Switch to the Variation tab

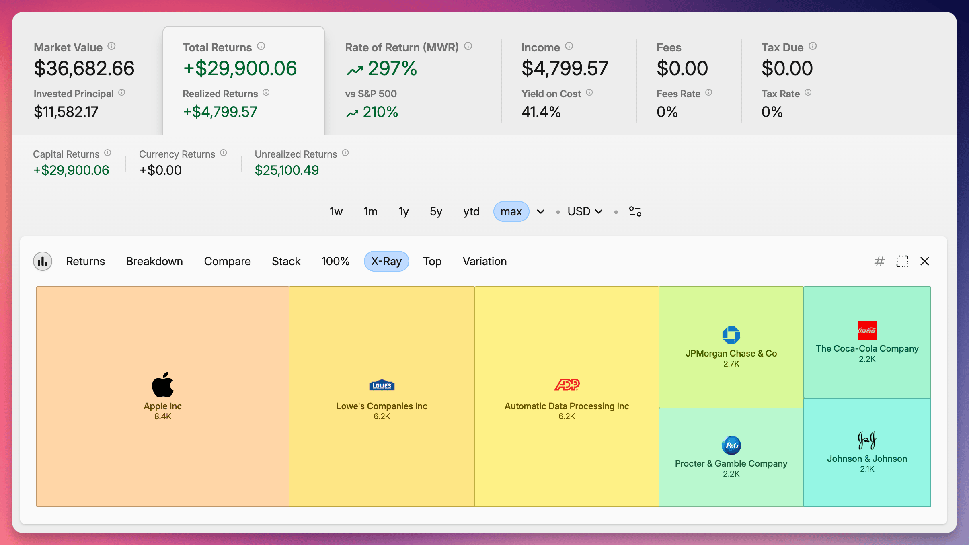(x=484, y=262)
